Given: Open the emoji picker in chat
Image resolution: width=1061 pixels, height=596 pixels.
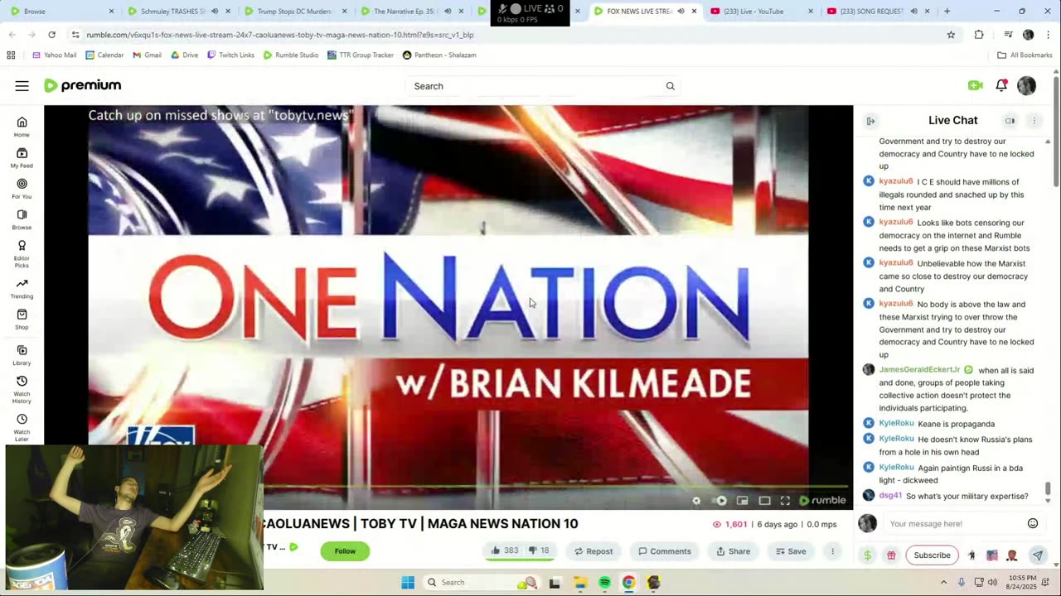Looking at the screenshot, I should [x=1033, y=523].
